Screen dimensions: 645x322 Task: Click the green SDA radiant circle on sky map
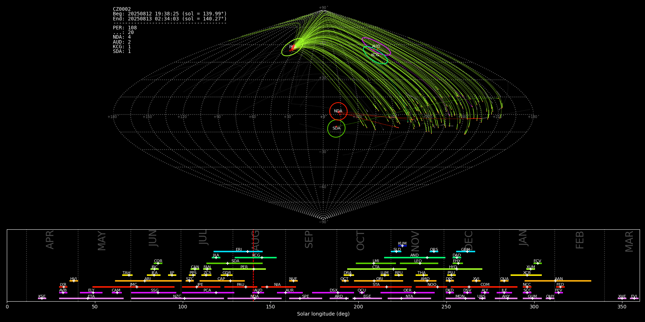coord(336,128)
